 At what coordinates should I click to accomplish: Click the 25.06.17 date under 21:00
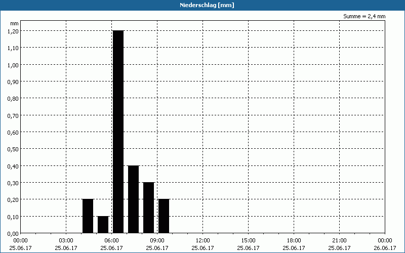(x=339, y=248)
